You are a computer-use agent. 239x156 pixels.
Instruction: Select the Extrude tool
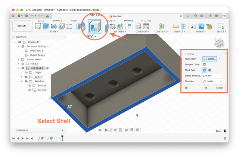tap(46, 26)
